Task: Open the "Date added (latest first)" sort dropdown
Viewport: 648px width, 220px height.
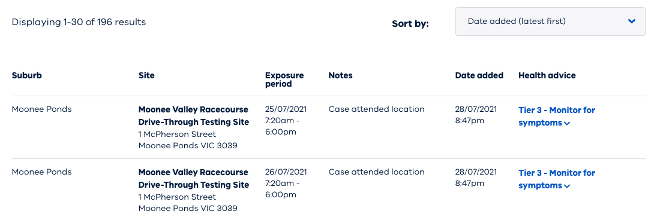Action: 550,22
